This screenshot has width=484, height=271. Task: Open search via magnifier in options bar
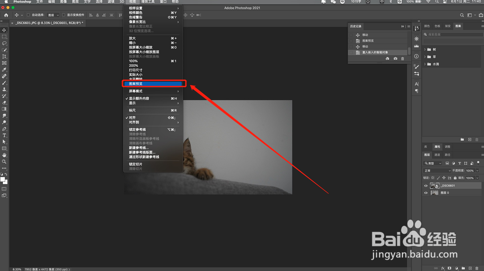[x=462, y=15]
